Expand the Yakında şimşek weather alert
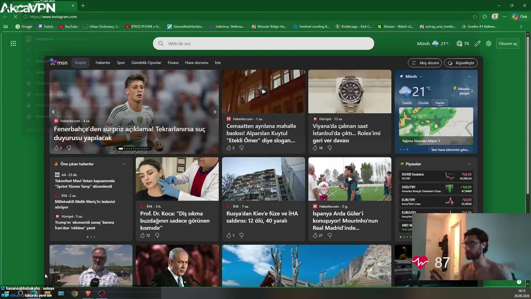531x299 pixels. point(463,91)
